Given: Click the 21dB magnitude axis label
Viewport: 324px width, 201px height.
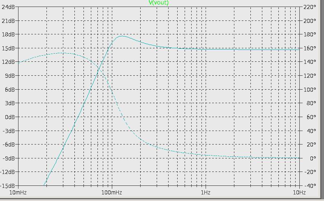Looking at the screenshot, I should point(8,21).
